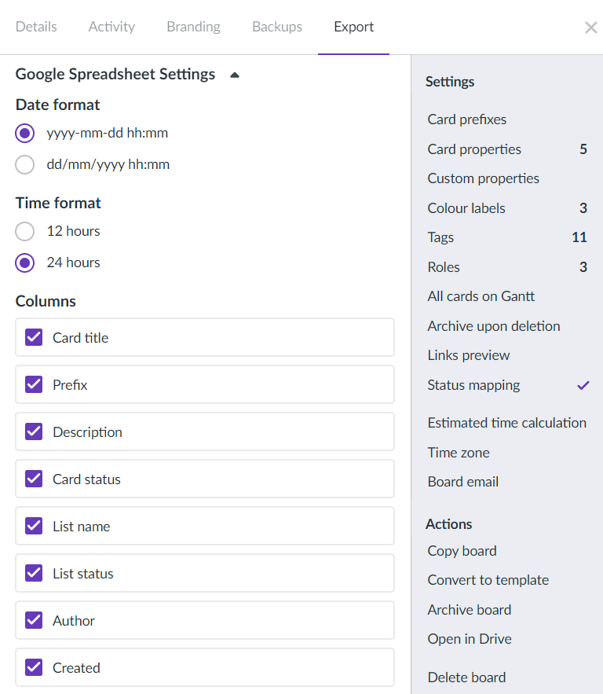Click Open in Drive action
The width and height of the screenshot is (603, 694).
[470, 639]
